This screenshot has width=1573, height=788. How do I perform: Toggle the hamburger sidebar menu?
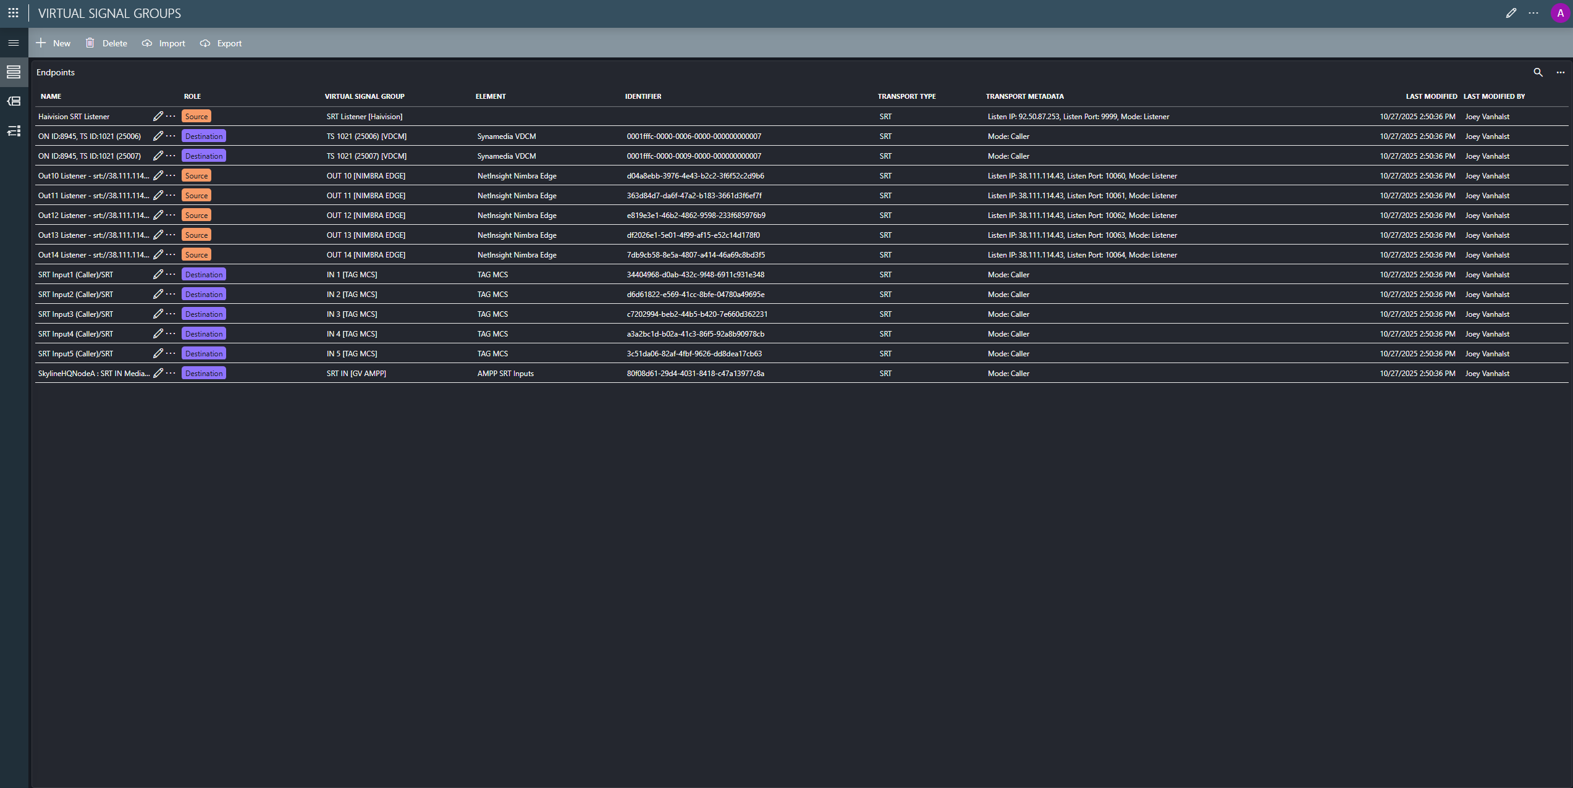[x=14, y=43]
